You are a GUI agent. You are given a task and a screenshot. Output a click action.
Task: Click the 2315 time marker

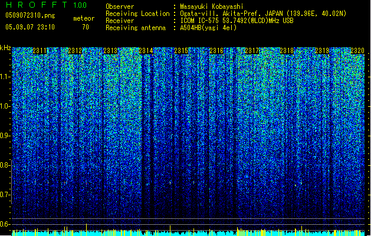click(x=181, y=51)
